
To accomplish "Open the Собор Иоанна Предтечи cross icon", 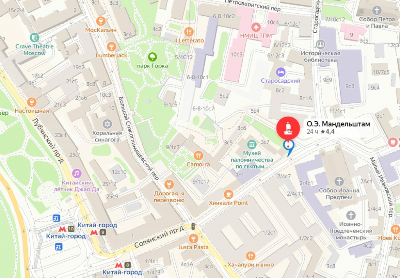I will coord(339,182).
